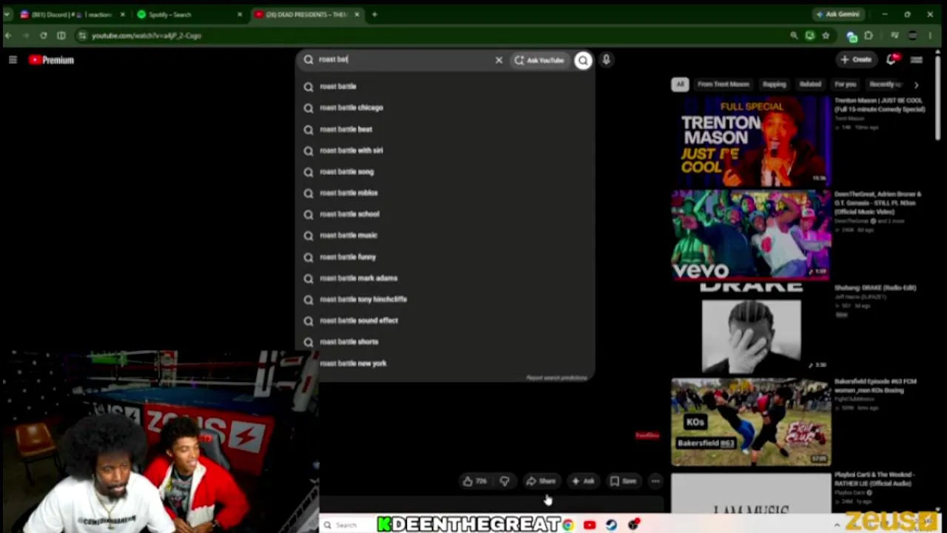Click the browser address bar URL

click(146, 36)
